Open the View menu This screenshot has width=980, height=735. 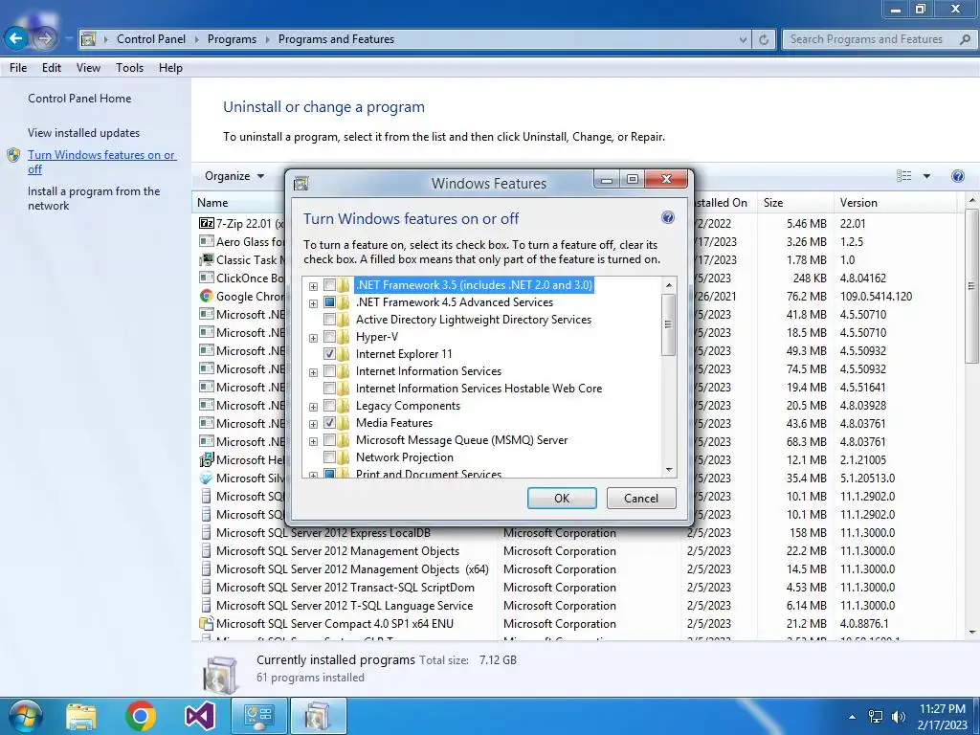[88, 68]
